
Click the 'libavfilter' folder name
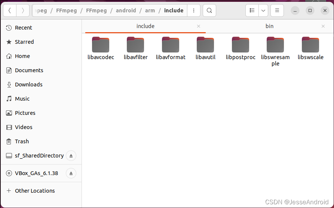point(136,57)
